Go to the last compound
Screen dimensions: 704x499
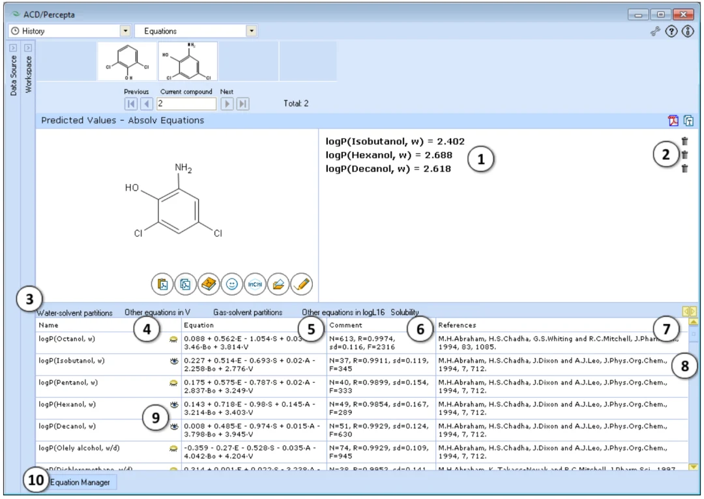point(242,104)
